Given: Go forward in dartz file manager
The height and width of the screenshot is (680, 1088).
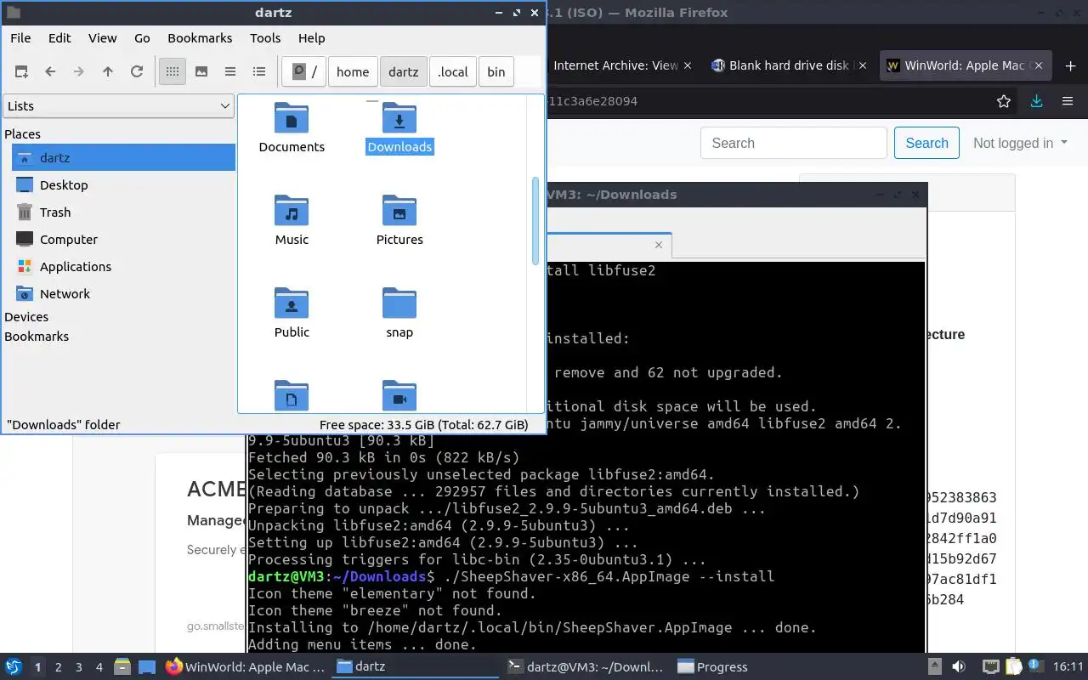Looking at the screenshot, I should (79, 72).
